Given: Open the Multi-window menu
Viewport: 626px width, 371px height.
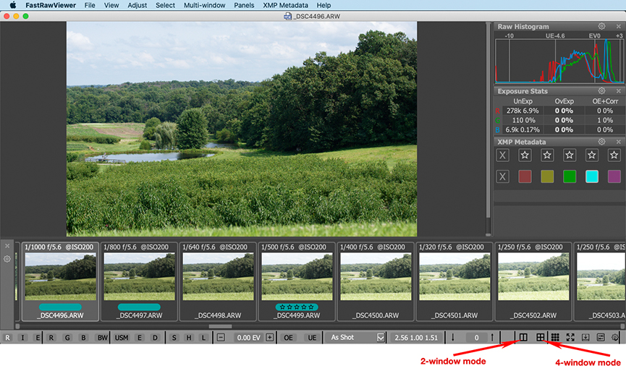Looking at the screenshot, I should 204,5.
